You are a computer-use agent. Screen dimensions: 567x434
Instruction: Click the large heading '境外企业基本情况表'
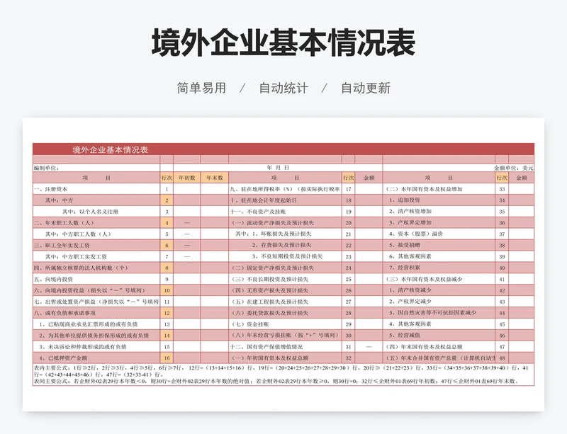[x=283, y=42]
